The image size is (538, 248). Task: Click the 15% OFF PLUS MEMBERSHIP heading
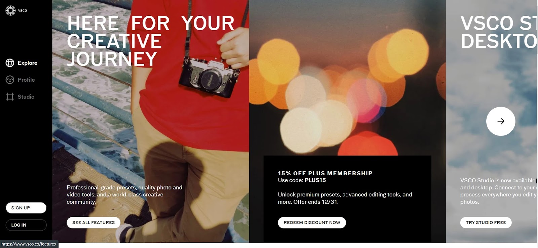pos(325,173)
